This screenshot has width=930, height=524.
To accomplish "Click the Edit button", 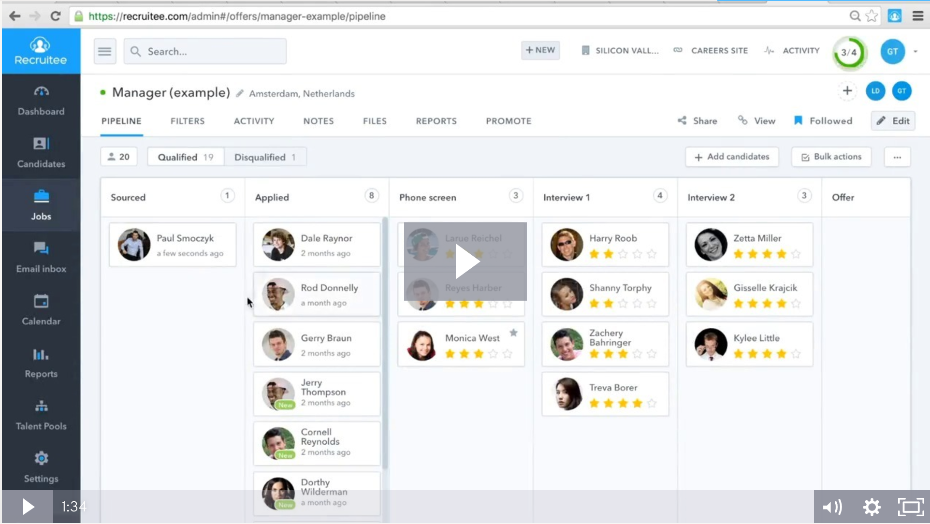I will pos(893,121).
